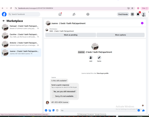Click the sticker icon in composer
Viewport: 149px width, 117px height.
tap(53, 110)
